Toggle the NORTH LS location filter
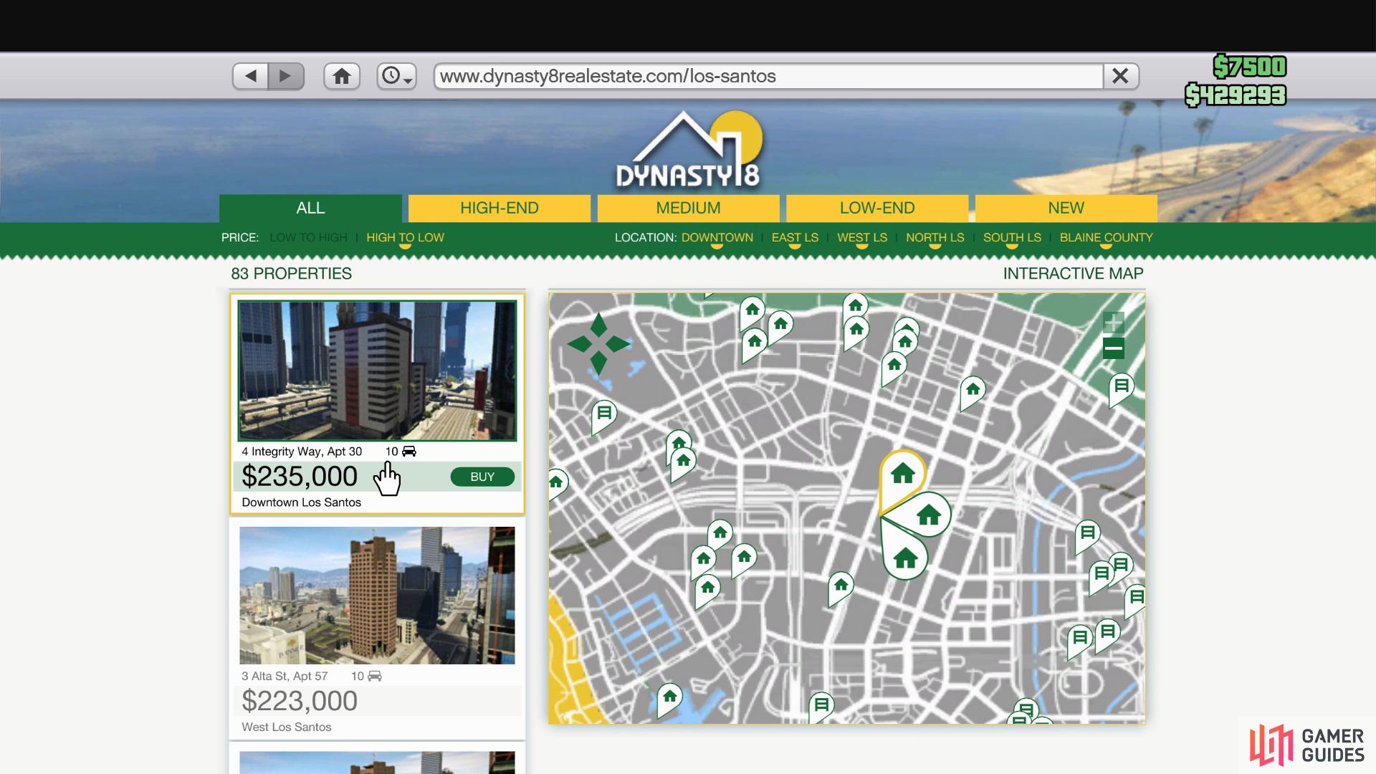This screenshot has height=774, width=1376. (x=935, y=237)
